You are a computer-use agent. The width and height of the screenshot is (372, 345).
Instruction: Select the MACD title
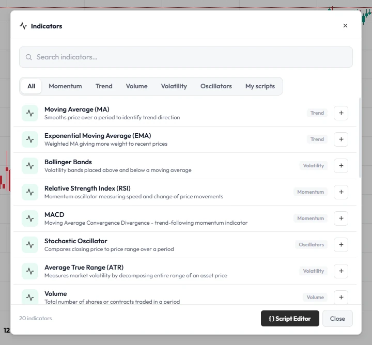(54, 214)
